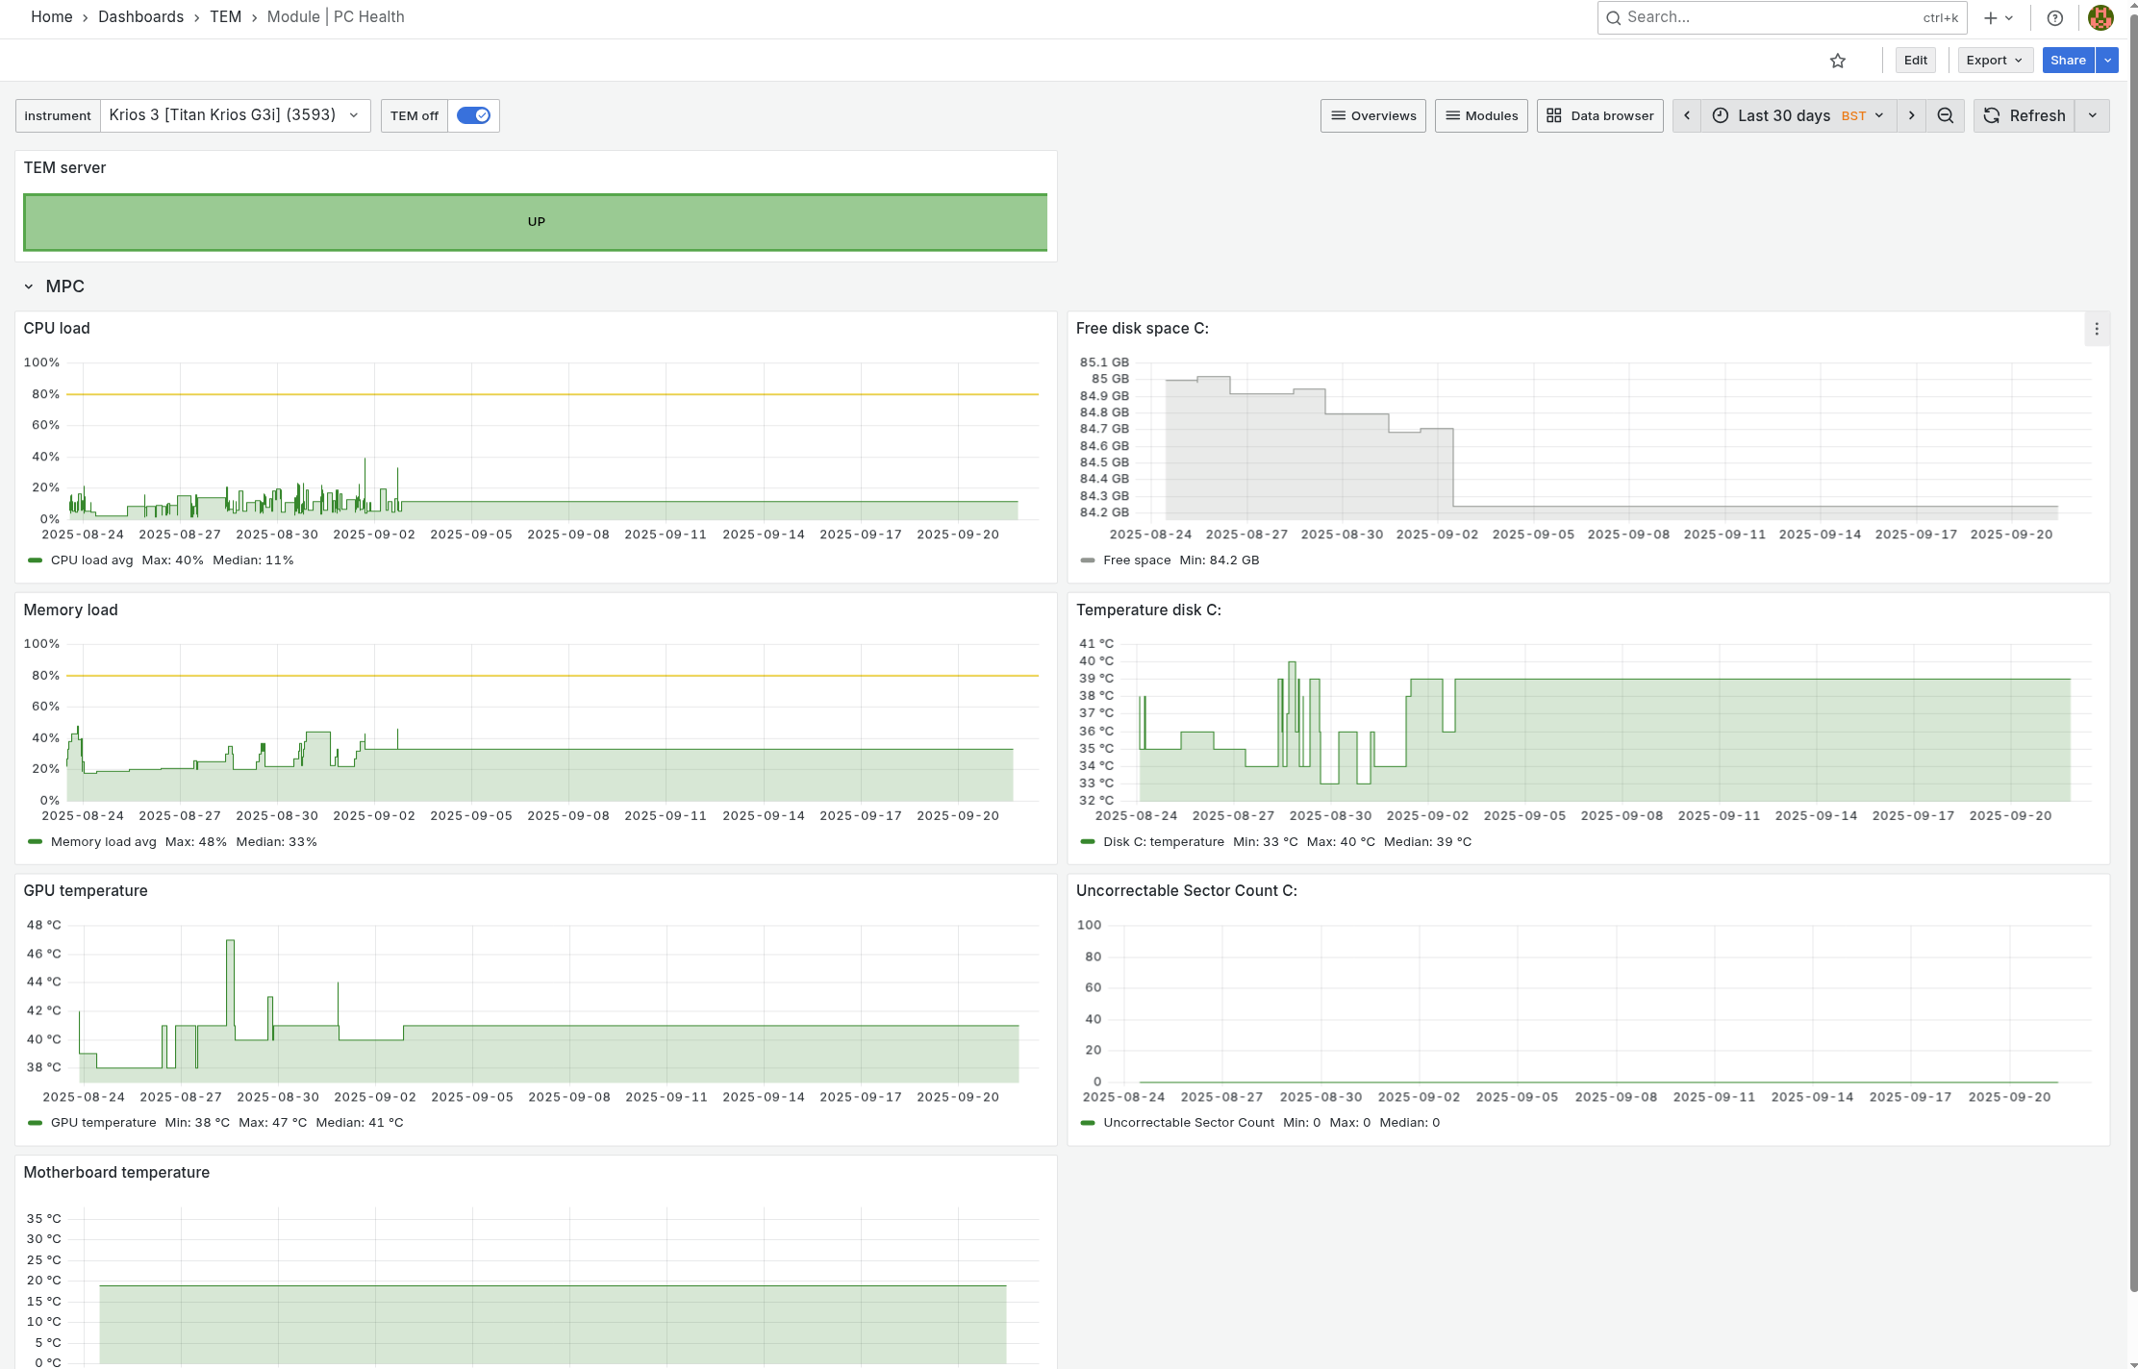The height and width of the screenshot is (1369, 2138).
Task: Click Uncorrectable Sector Count legend entry
Action: [1188, 1123]
